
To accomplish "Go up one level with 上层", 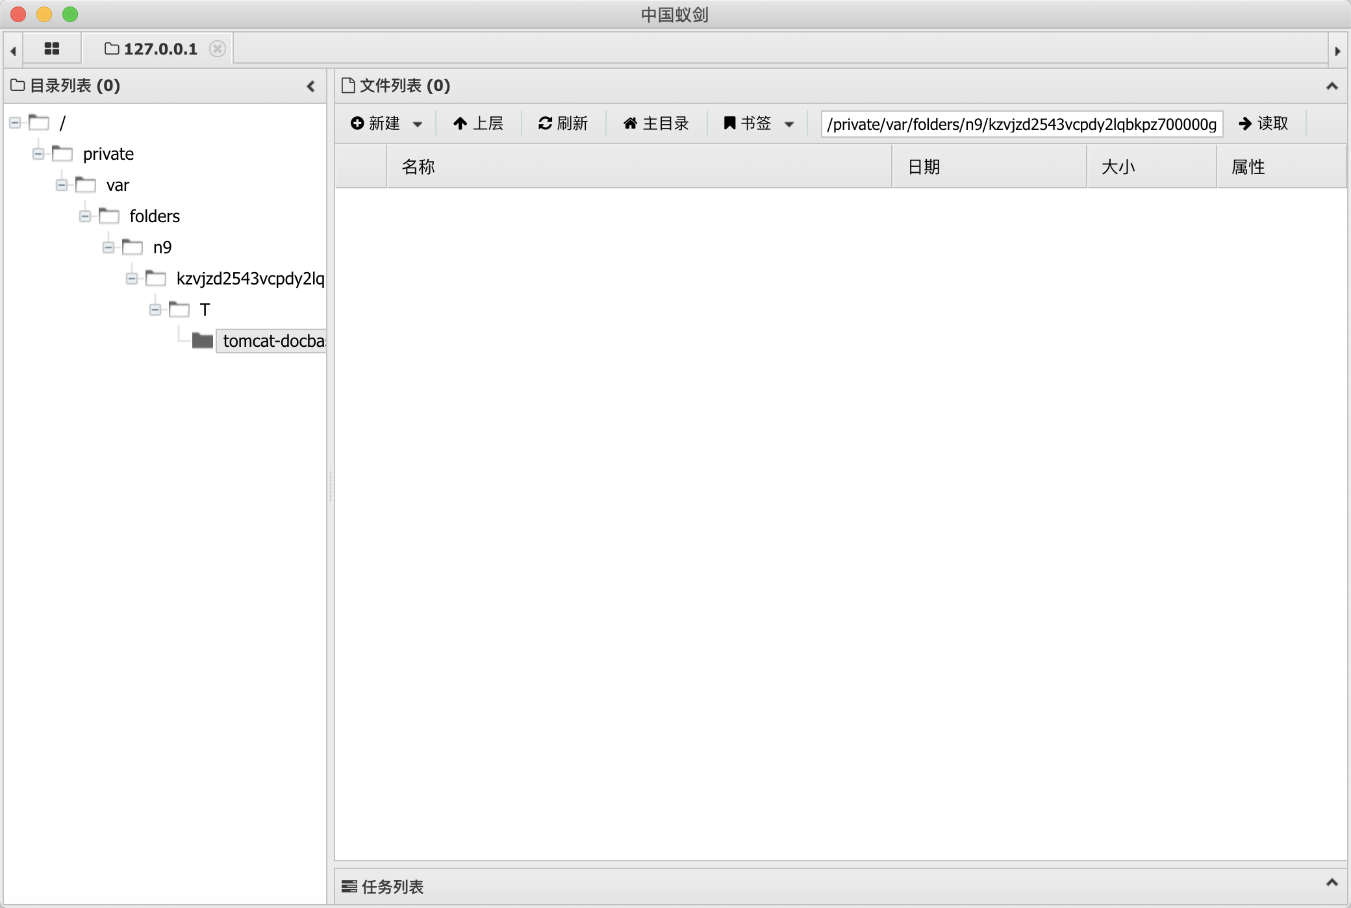I will click(478, 123).
